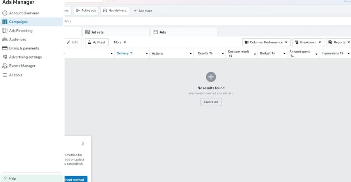351x182 pixels.
Task: Open Help at the sidebar bottom
Action: [x=12, y=178]
